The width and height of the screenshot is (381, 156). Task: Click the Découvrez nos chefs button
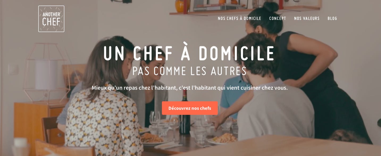pyautogui.click(x=190, y=108)
